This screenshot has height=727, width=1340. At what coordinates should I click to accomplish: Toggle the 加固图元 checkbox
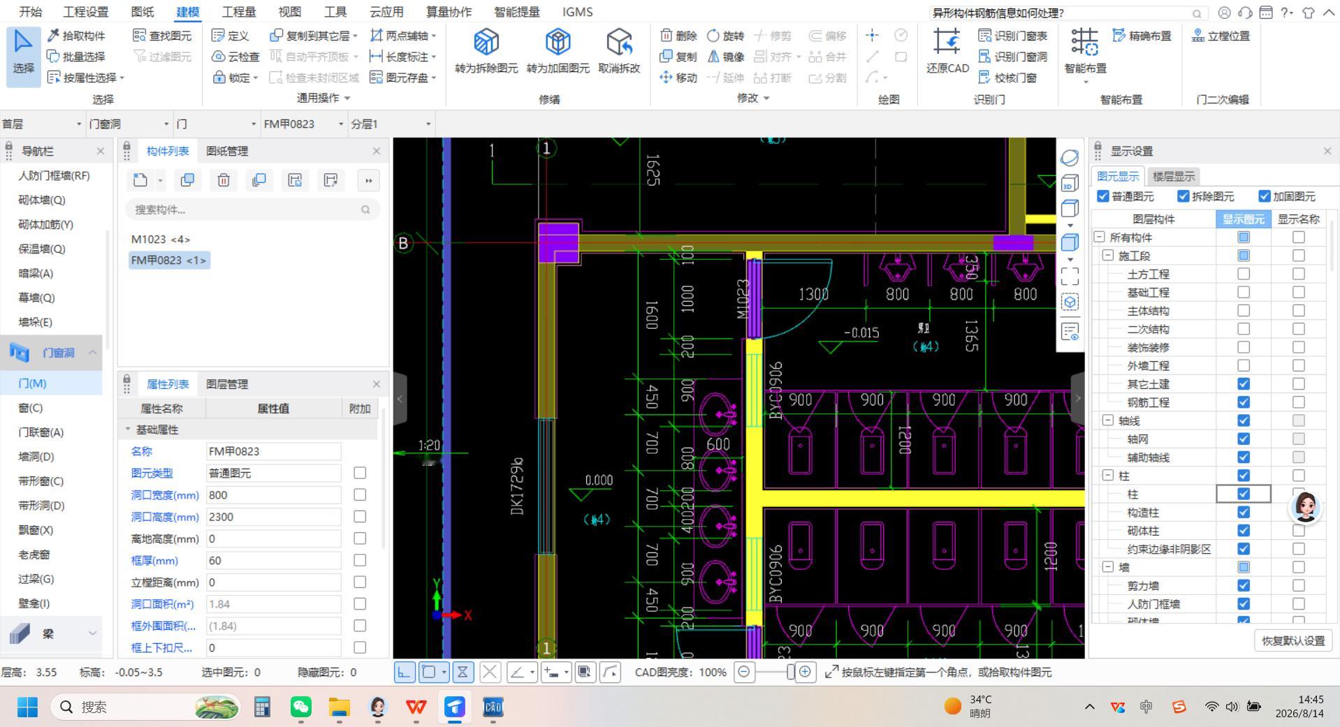click(x=1265, y=196)
